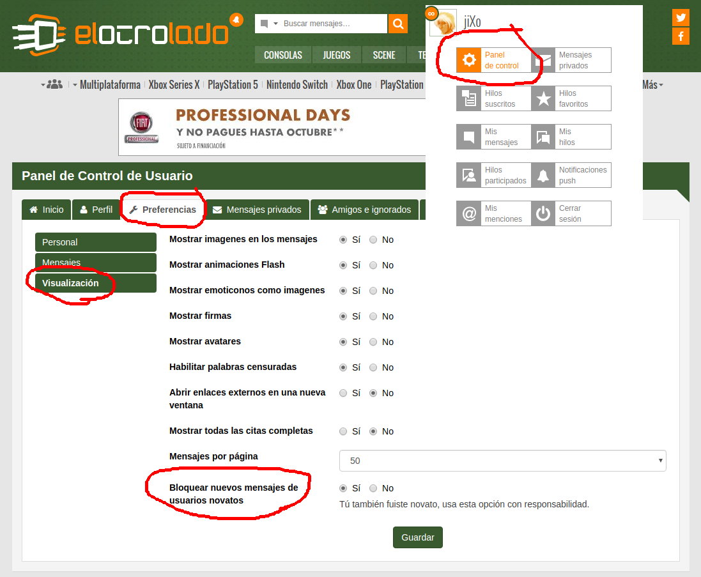Click the Hilos favoritos star icon
701x577 pixels.
click(543, 98)
